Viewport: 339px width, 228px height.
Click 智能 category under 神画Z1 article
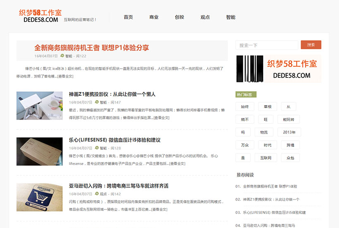(x=103, y=102)
